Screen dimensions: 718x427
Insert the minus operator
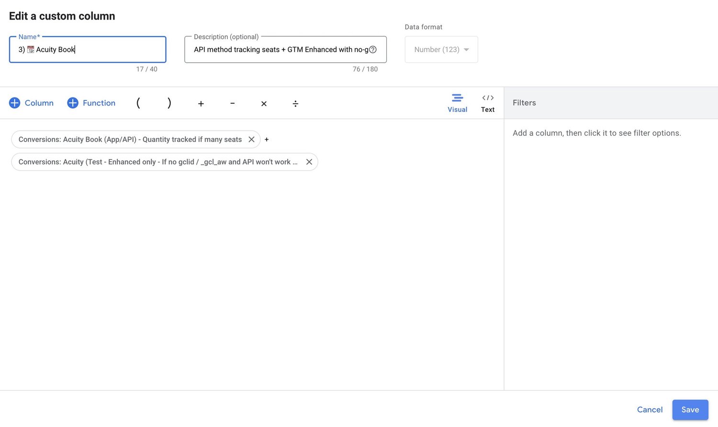[x=232, y=103]
